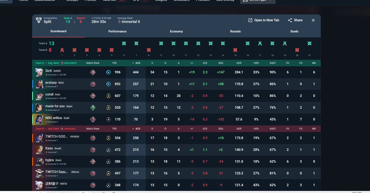370x193 pixels.
Task: Open player hyjinx's profile
Action: (50, 160)
